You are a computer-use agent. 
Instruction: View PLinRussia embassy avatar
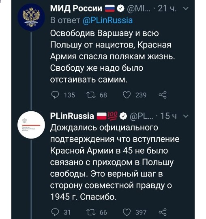coord(31,125)
